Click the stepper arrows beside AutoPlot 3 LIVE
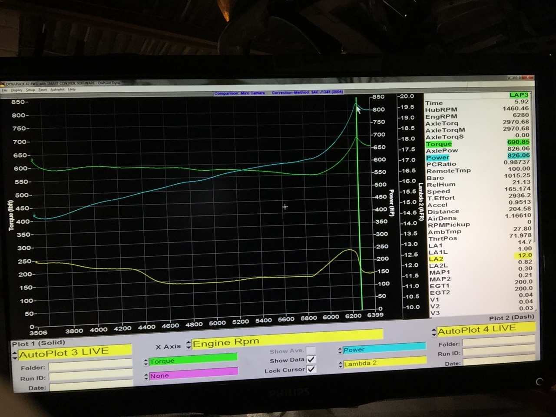Screen dimensions: 556x417 [15, 355]
